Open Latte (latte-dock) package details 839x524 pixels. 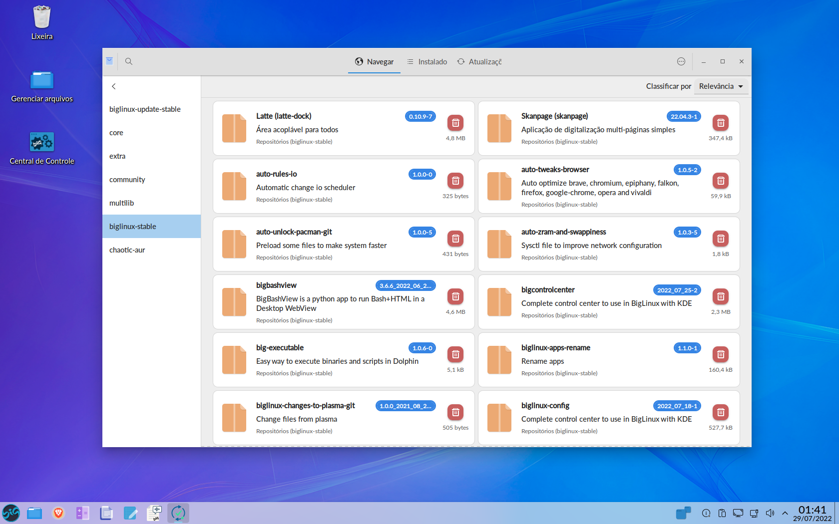point(344,128)
